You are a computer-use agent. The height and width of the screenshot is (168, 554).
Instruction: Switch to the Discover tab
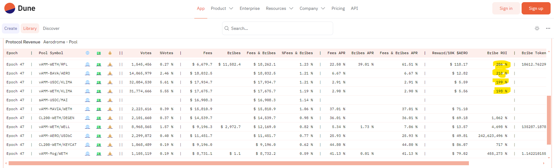pyautogui.click(x=51, y=28)
